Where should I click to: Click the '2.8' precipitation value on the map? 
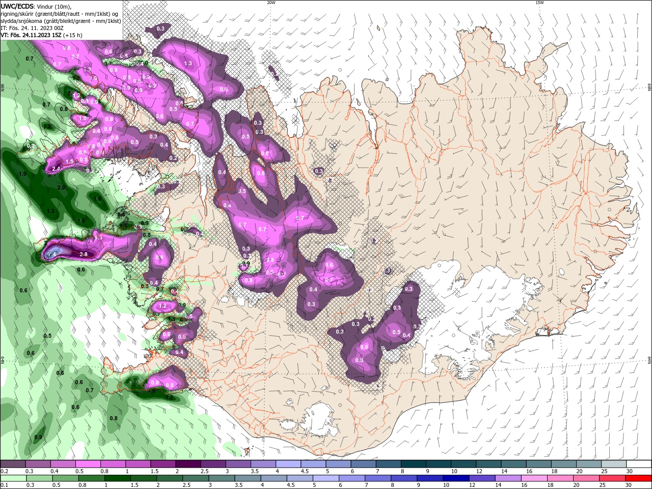tap(84, 254)
